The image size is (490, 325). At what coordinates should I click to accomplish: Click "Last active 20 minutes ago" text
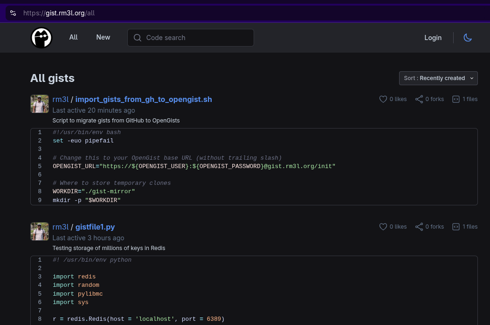(94, 110)
